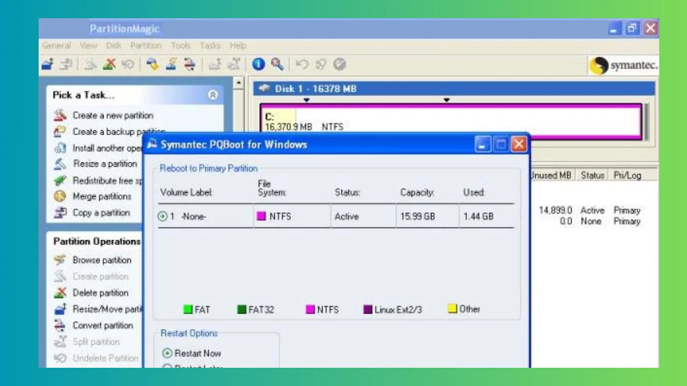This screenshot has height=386, width=687.
Task: Click the Unused MB column header
Action: tap(552, 175)
